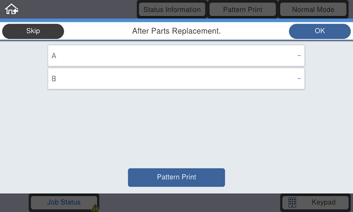Tap the blue dash value in row B
The image size is (353, 212).
(x=299, y=79)
